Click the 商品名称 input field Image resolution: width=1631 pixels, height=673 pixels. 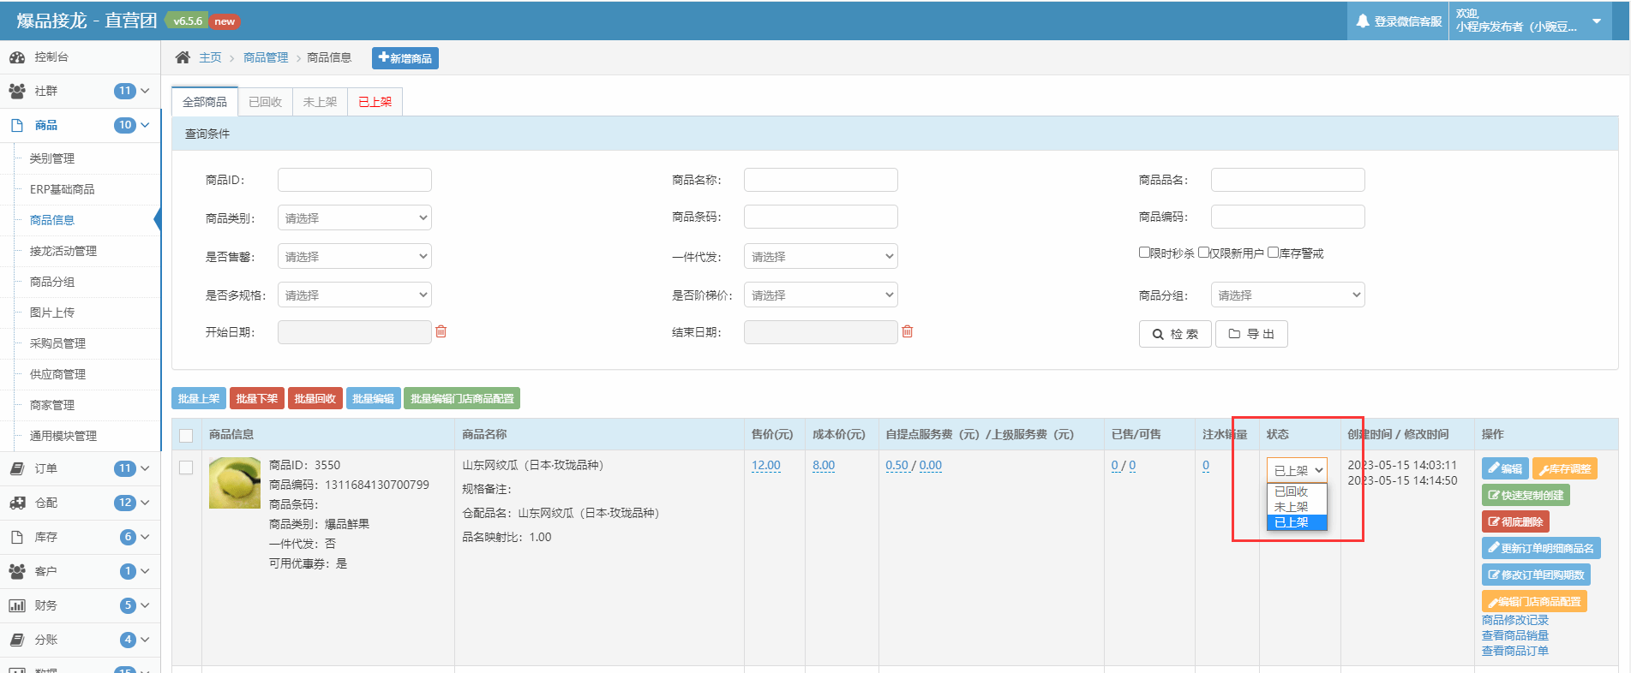coord(821,180)
